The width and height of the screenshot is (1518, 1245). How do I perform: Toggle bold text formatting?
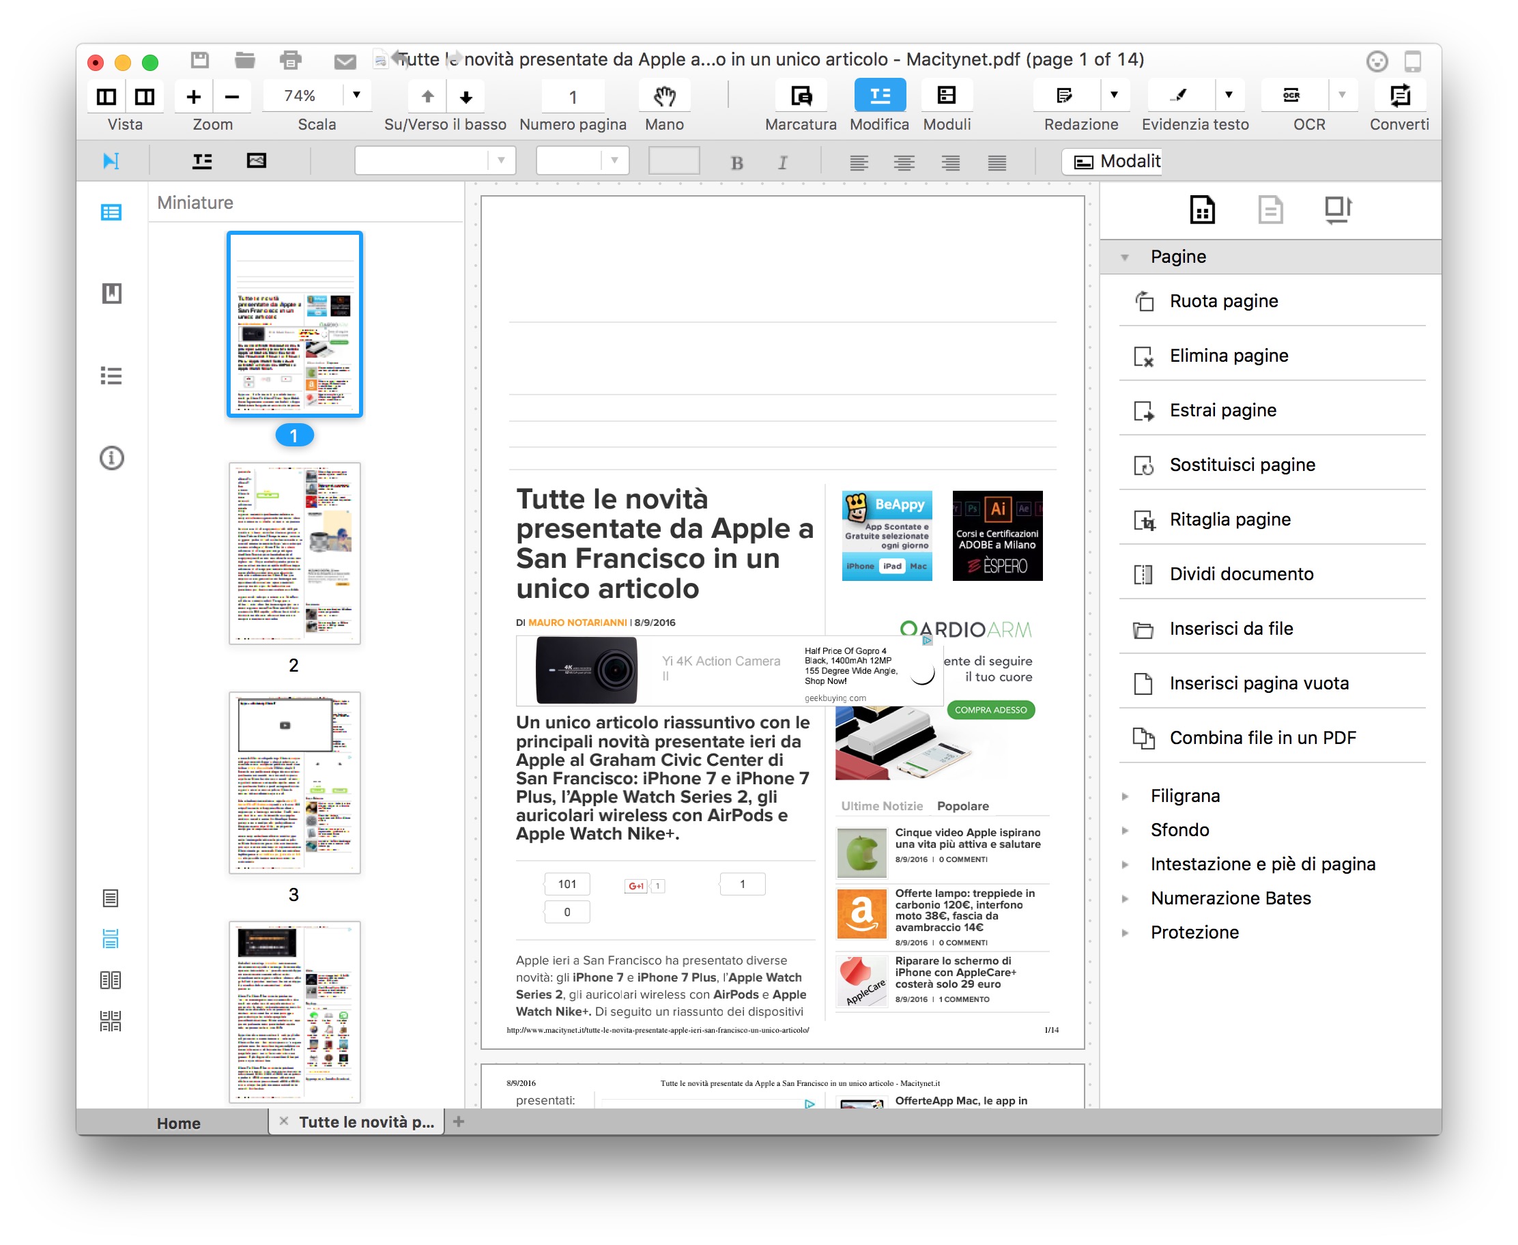point(736,163)
